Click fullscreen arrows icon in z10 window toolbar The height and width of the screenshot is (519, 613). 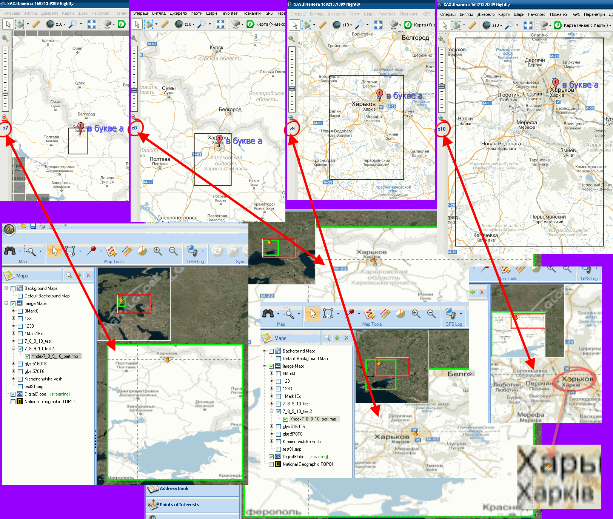point(528,25)
